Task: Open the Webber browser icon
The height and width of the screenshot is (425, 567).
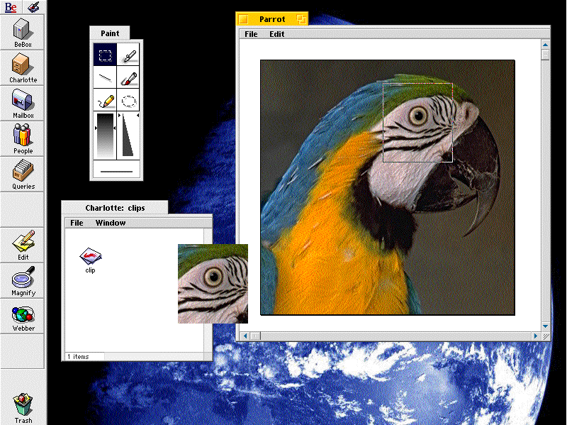Action: coord(23,314)
